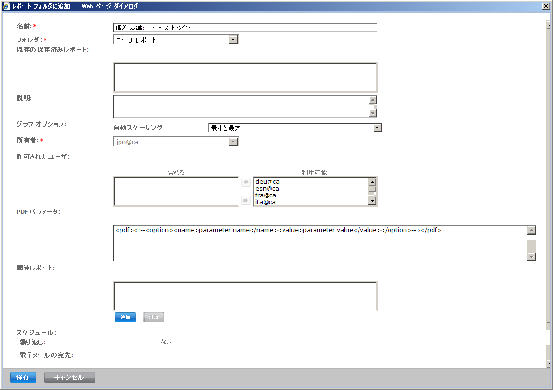
Task: Close the dialog with the title bar X
Action: pyautogui.click(x=546, y=6)
